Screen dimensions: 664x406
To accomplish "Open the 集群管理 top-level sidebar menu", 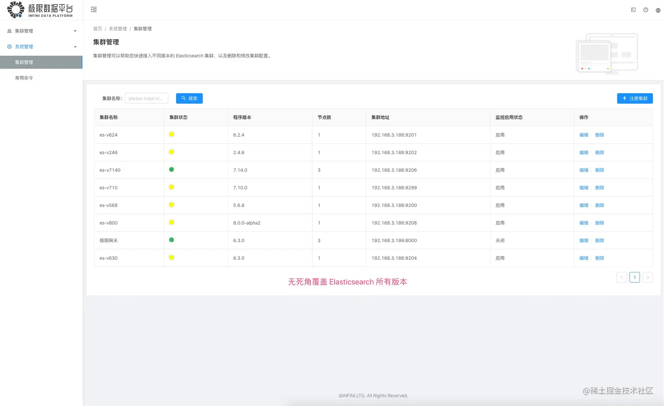I will (41, 31).
